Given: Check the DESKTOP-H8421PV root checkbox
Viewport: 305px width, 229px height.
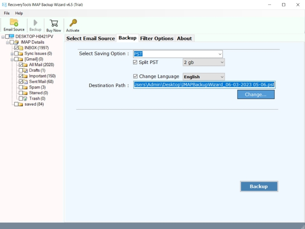Looking at the screenshot, I should tap(7, 36).
